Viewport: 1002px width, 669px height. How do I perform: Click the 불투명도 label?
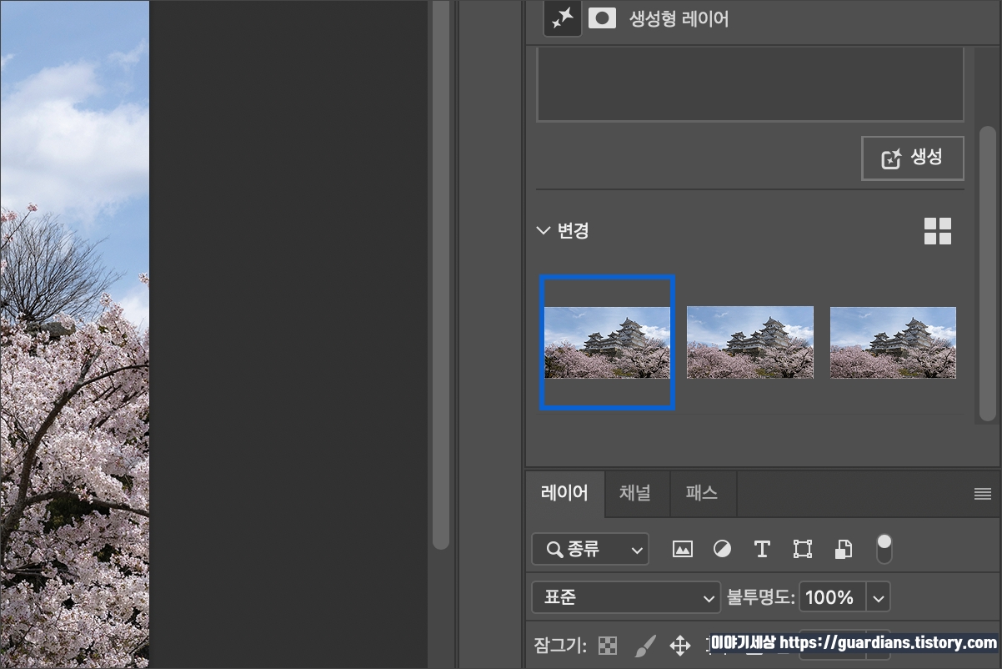(x=761, y=597)
